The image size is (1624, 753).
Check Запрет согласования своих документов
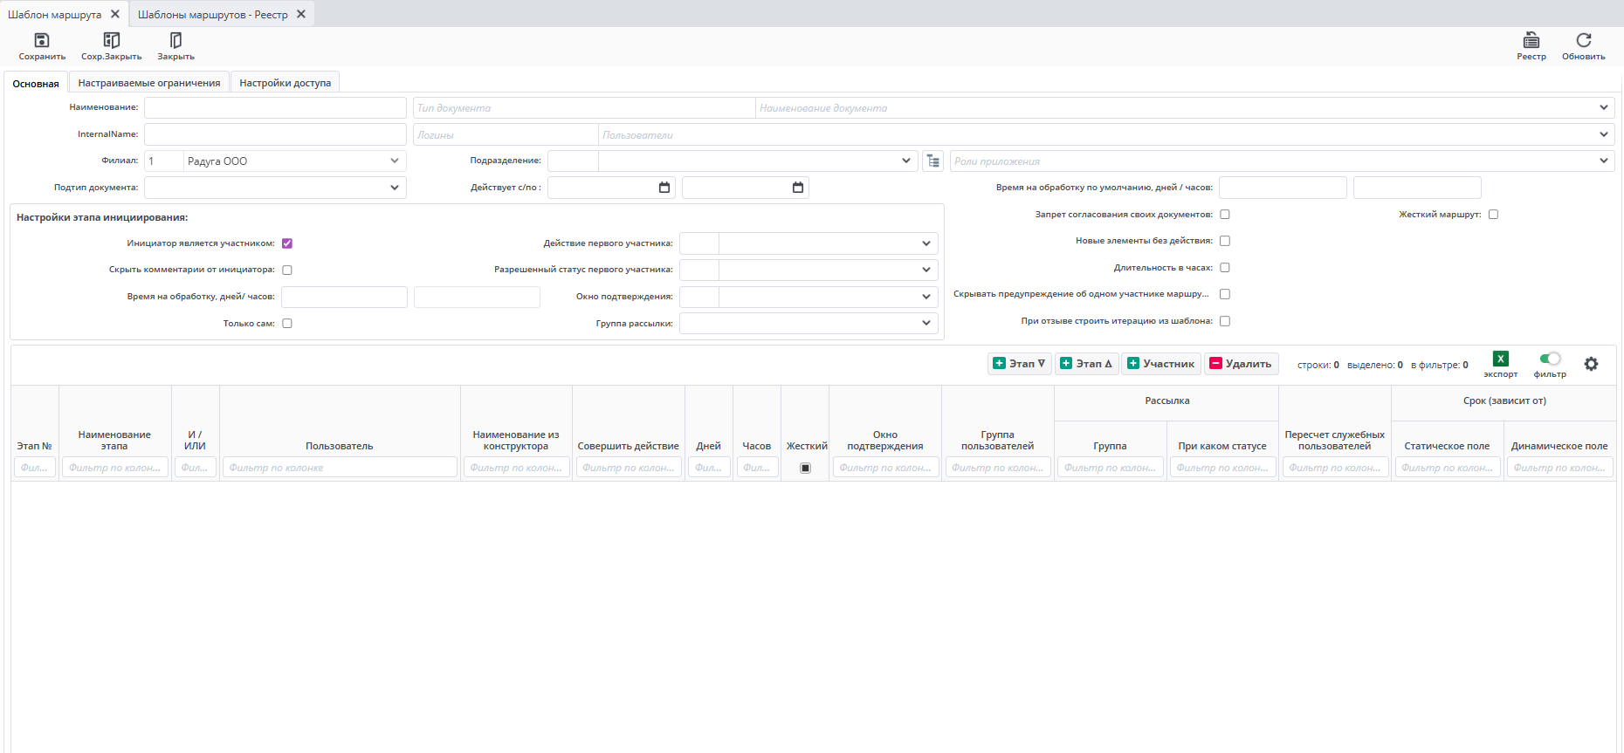(x=1225, y=215)
